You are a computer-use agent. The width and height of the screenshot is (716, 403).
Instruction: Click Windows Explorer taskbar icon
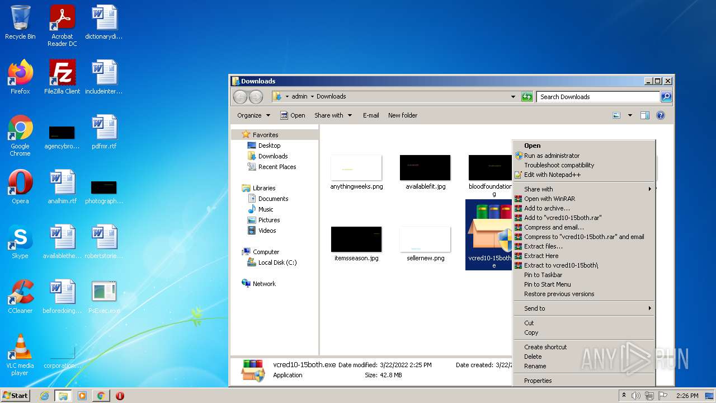coord(63,396)
